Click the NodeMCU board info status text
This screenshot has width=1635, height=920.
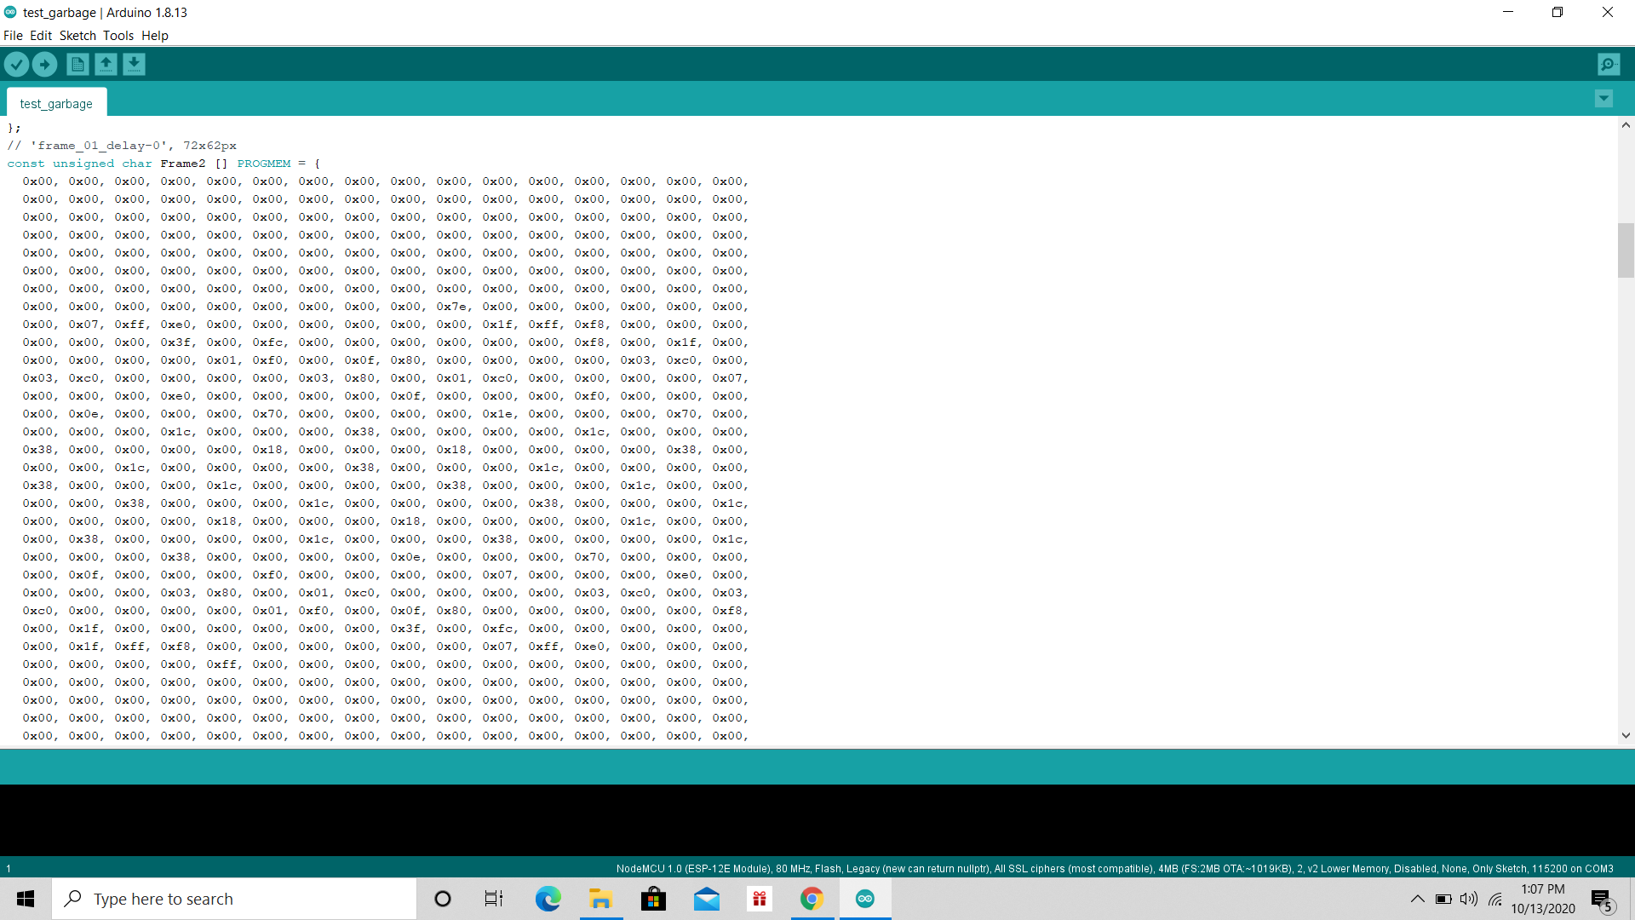pos(1115,869)
